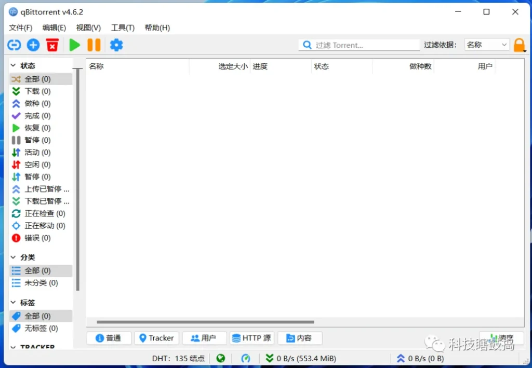Select 全部 (0) under 分类

(x=41, y=270)
